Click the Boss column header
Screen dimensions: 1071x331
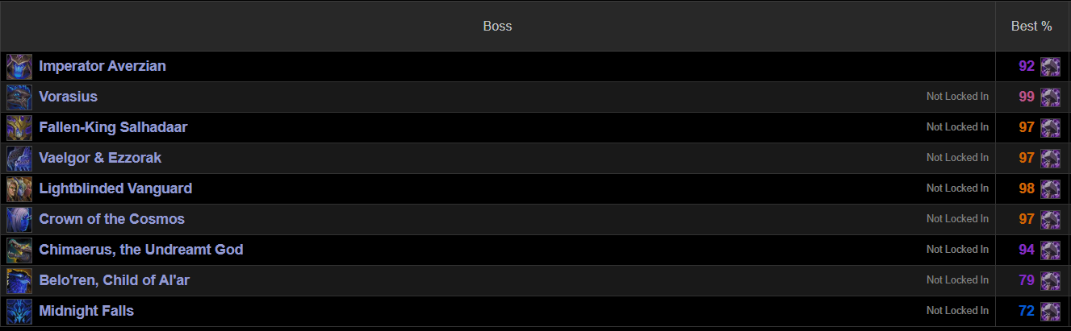[x=497, y=27]
